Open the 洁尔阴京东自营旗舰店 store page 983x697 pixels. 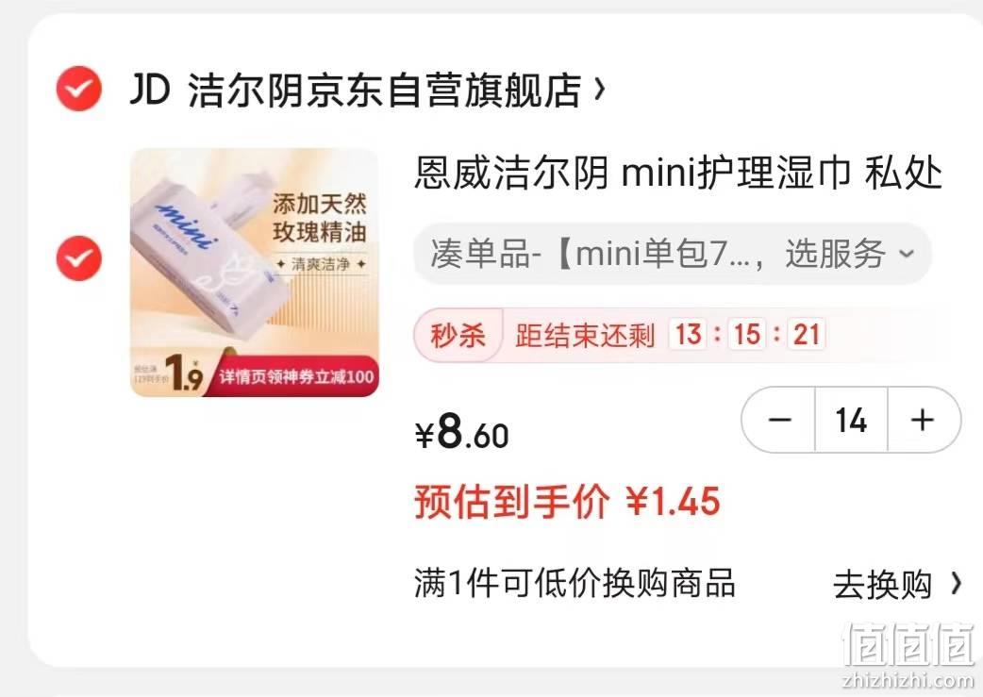coord(384,90)
